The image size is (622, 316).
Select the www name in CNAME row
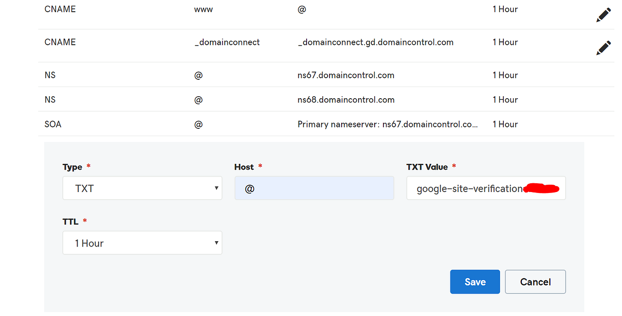click(x=204, y=9)
